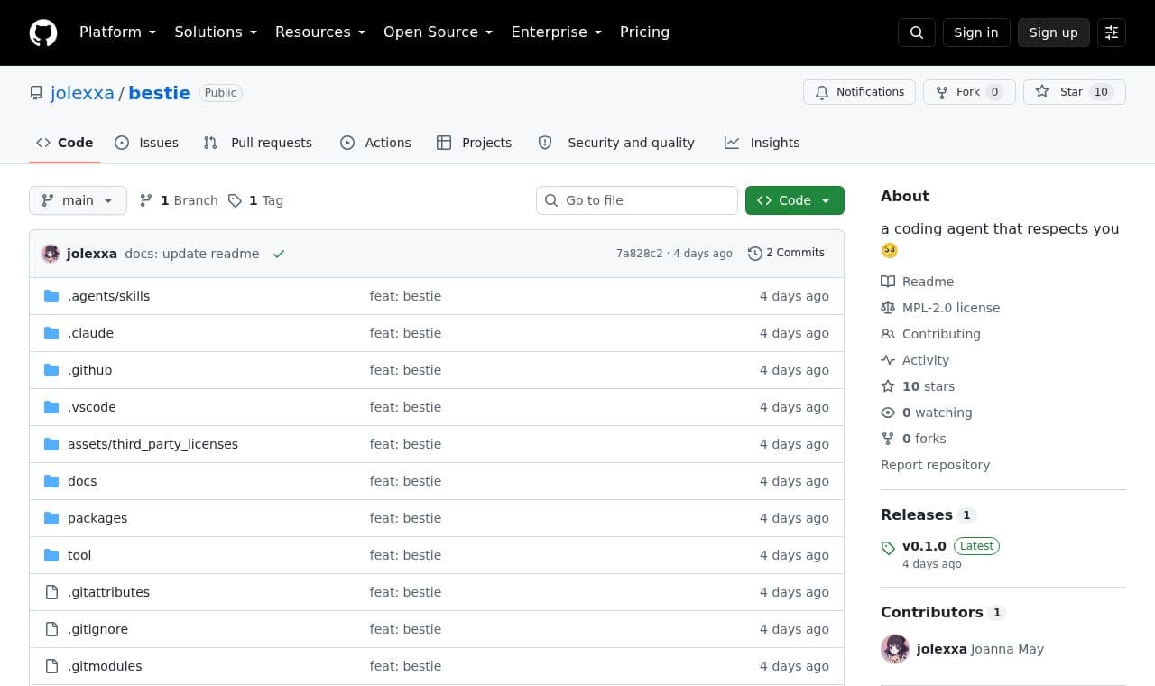The width and height of the screenshot is (1155, 686).
Task: Click the commit status green checkmark
Action: (279, 254)
